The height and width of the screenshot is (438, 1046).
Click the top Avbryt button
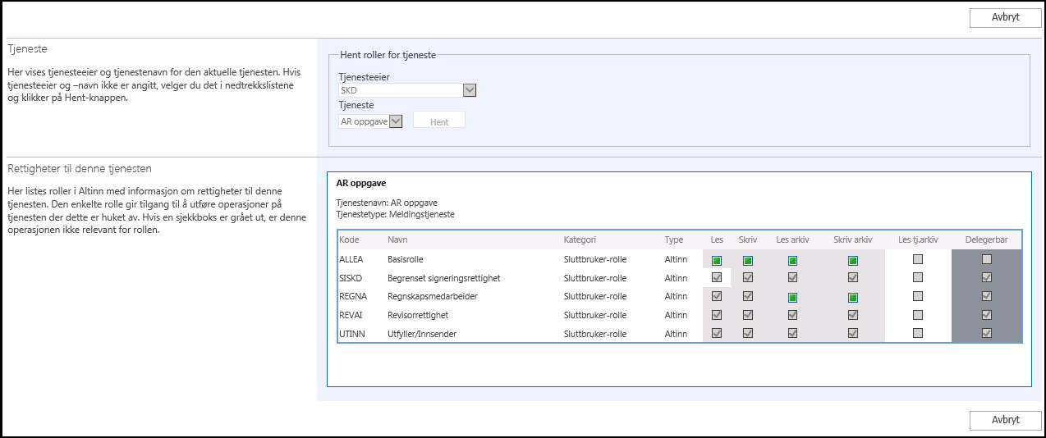pyautogui.click(x=1005, y=17)
